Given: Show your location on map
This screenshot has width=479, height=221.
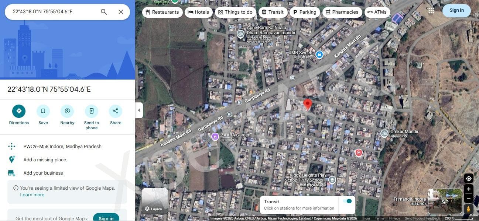Looking at the screenshot, I should click(x=469, y=179).
